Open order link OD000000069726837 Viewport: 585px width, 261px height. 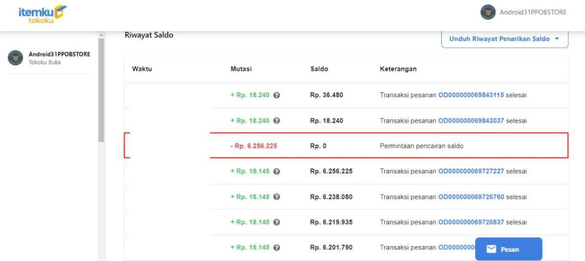(470, 222)
